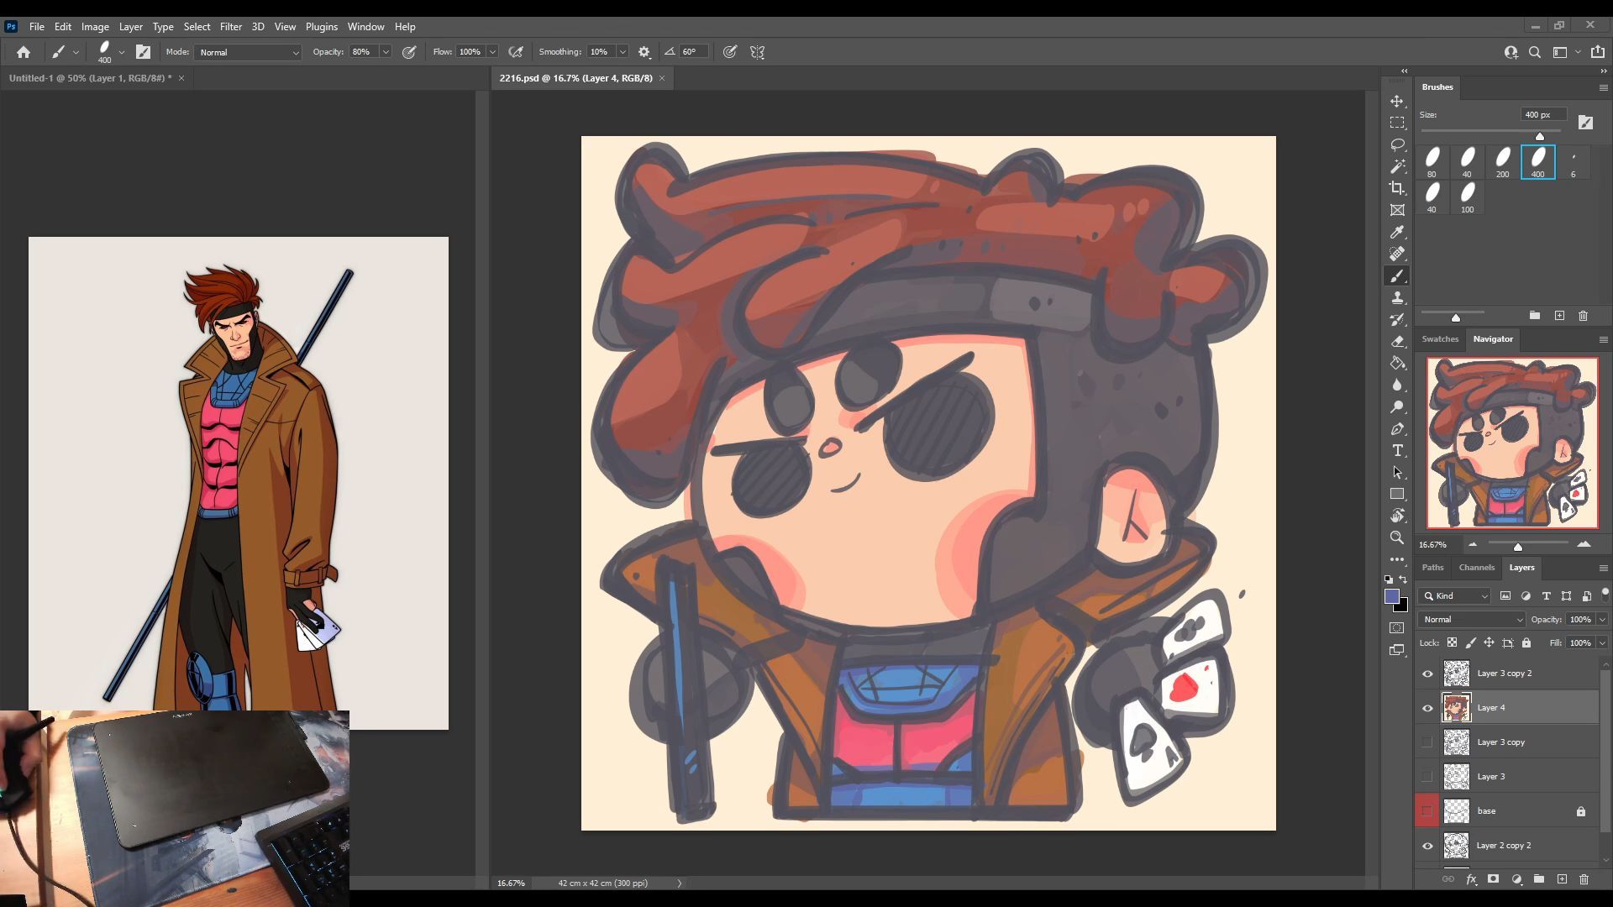Select the Zoom tool in the toolbar
This screenshot has height=907, width=1613.
(x=1397, y=537)
